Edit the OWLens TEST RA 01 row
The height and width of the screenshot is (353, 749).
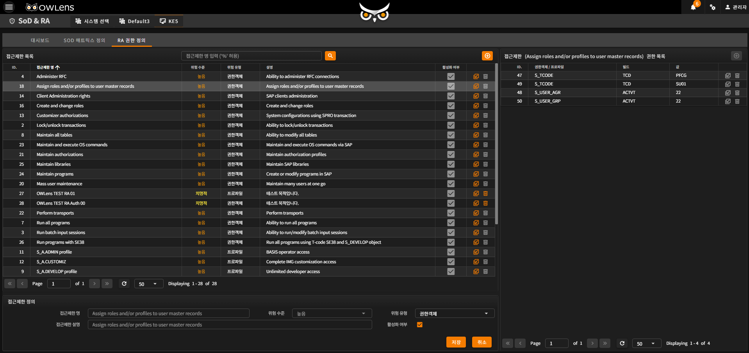(476, 193)
